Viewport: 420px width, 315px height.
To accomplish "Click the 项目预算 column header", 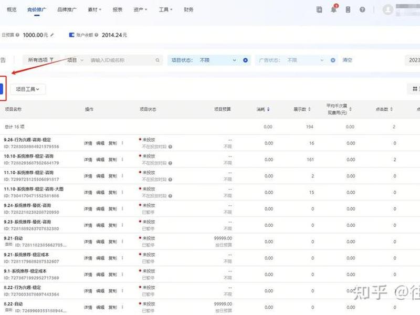I will click(222, 109).
